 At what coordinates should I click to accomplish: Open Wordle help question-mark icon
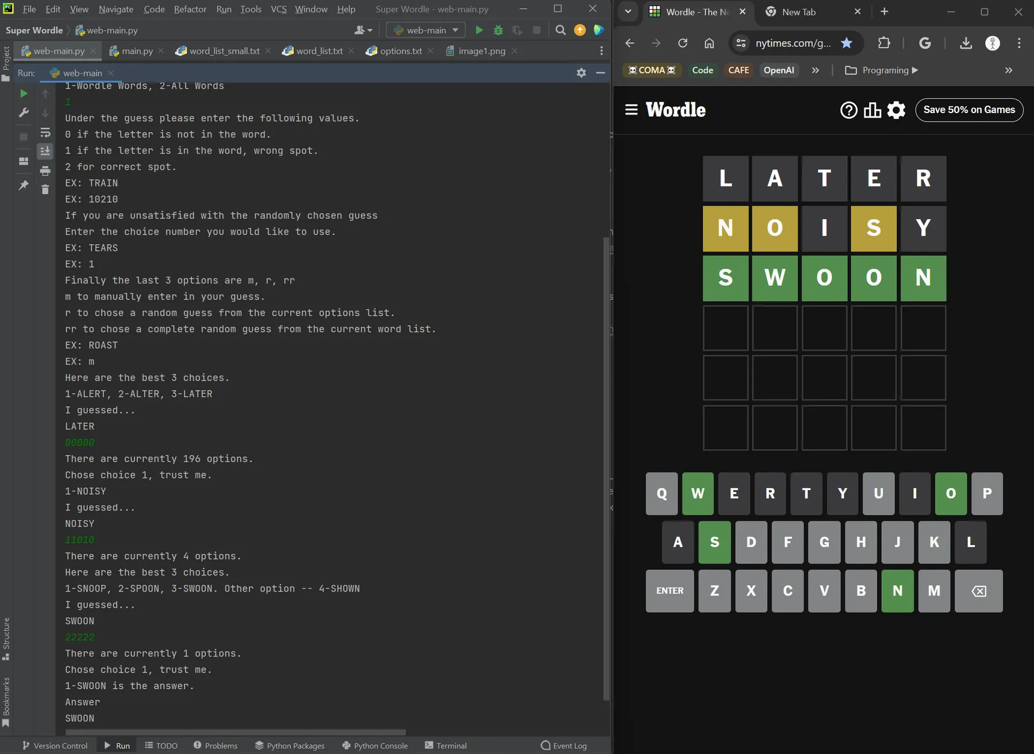848,110
